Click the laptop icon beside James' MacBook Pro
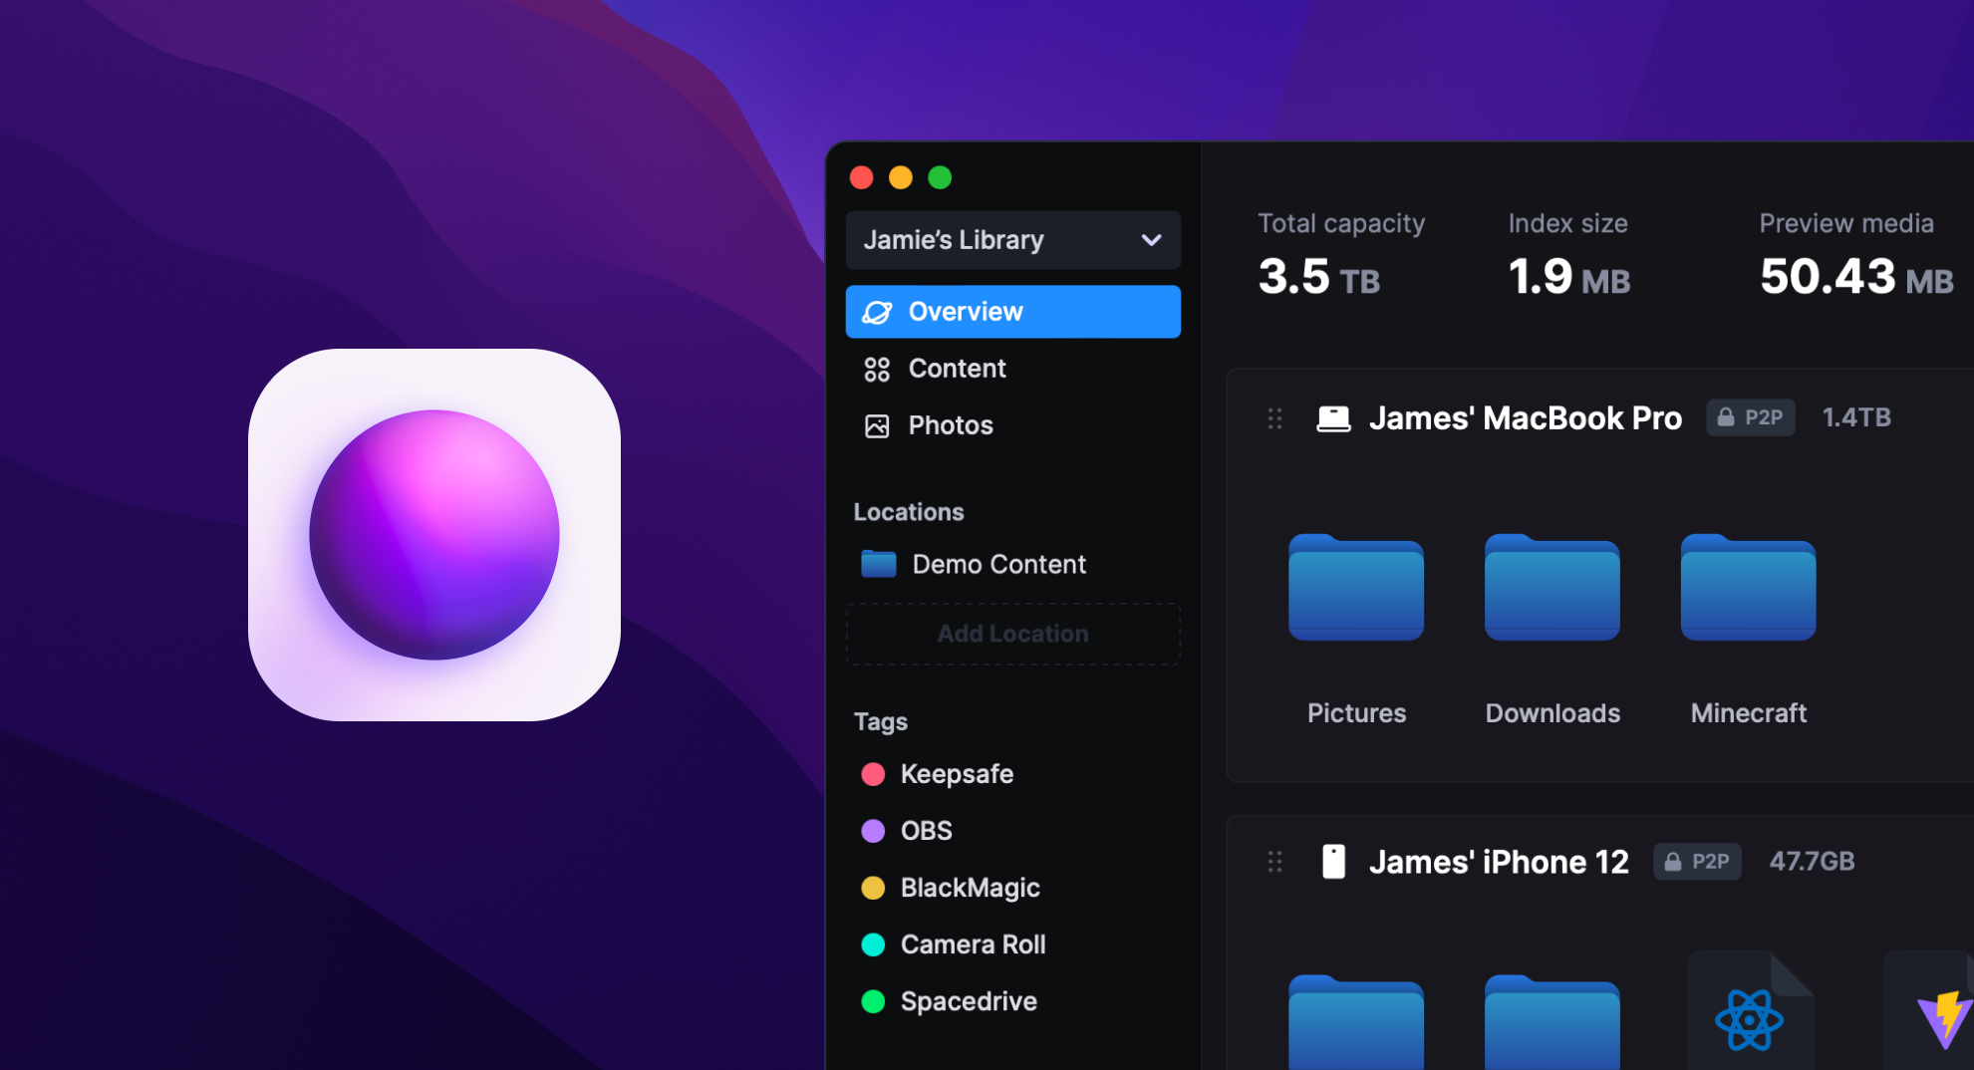Screen dimensions: 1974x1070 click(1332, 417)
